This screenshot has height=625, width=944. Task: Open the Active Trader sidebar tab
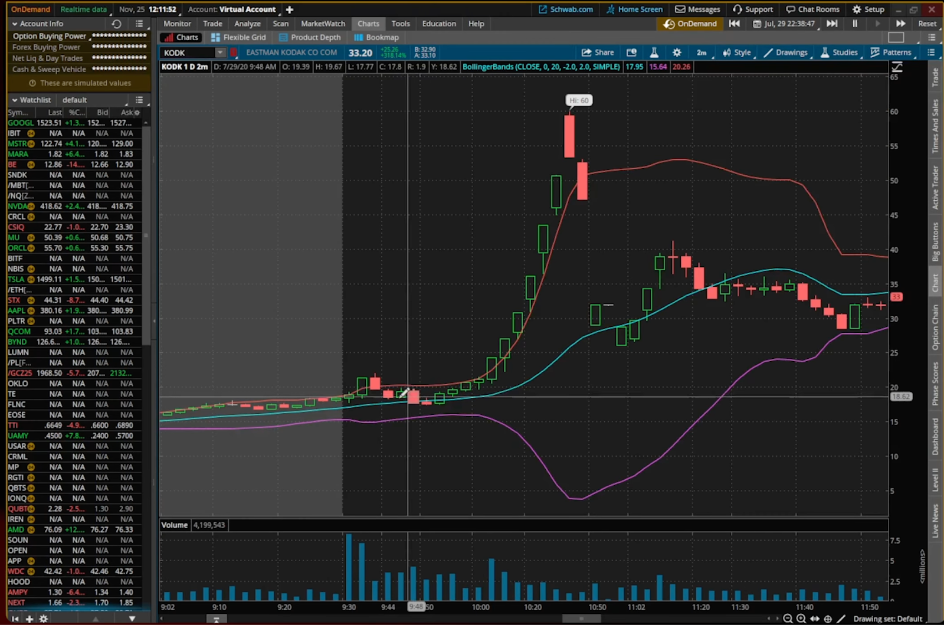click(935, 187)
